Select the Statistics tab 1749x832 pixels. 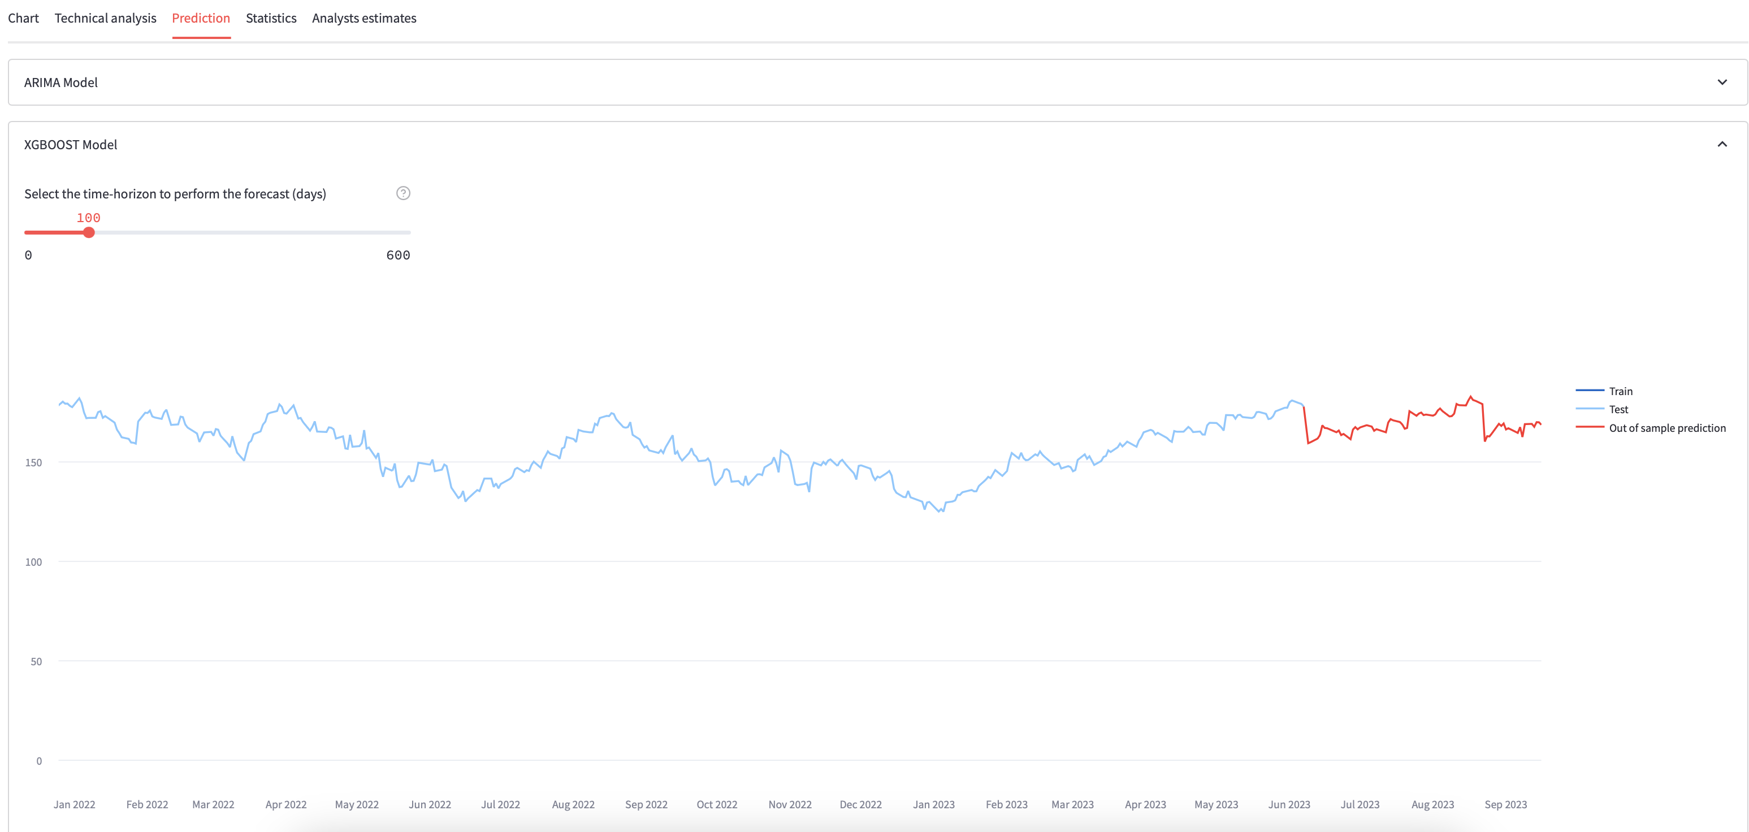pos(271,18)
